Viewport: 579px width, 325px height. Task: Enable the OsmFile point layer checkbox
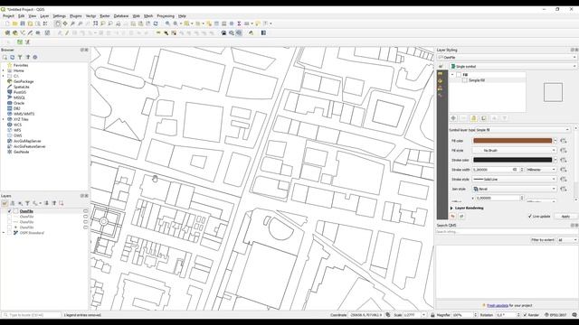click(x=10, y=227)
